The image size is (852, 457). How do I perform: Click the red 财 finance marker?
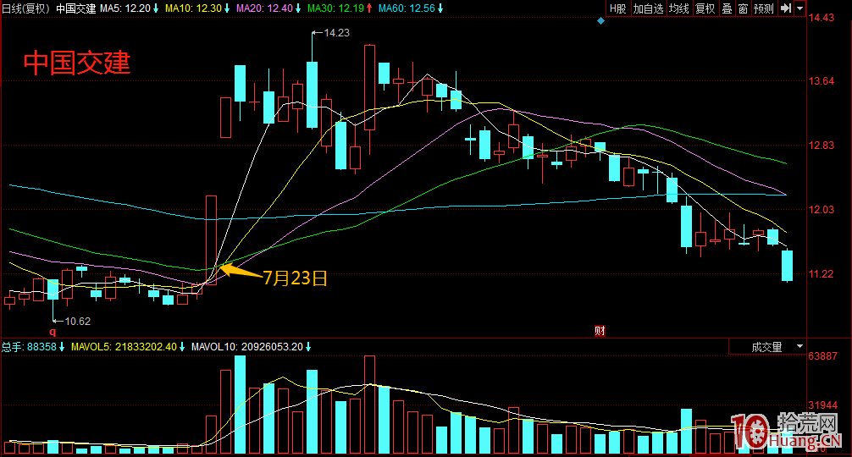point(600,331)
